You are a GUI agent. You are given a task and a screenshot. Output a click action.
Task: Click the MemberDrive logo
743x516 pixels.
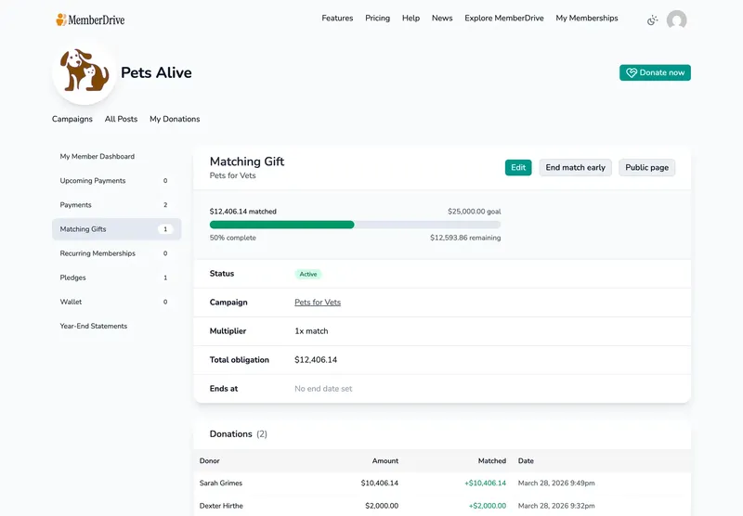tap(90, 19)
